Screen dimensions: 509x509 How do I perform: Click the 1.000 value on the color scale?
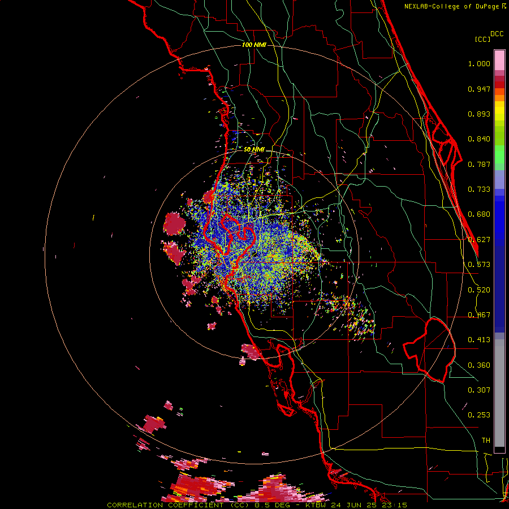(479, 63)
